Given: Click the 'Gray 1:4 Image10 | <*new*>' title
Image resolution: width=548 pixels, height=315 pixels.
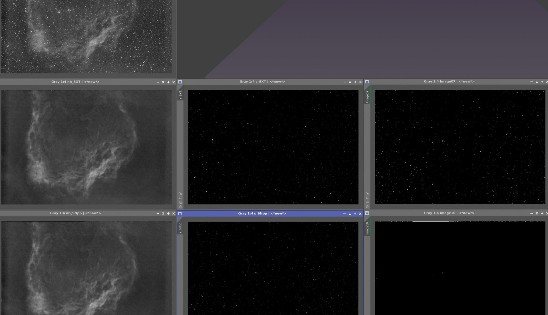Looking at the screenshot, I should pos(449,213).
